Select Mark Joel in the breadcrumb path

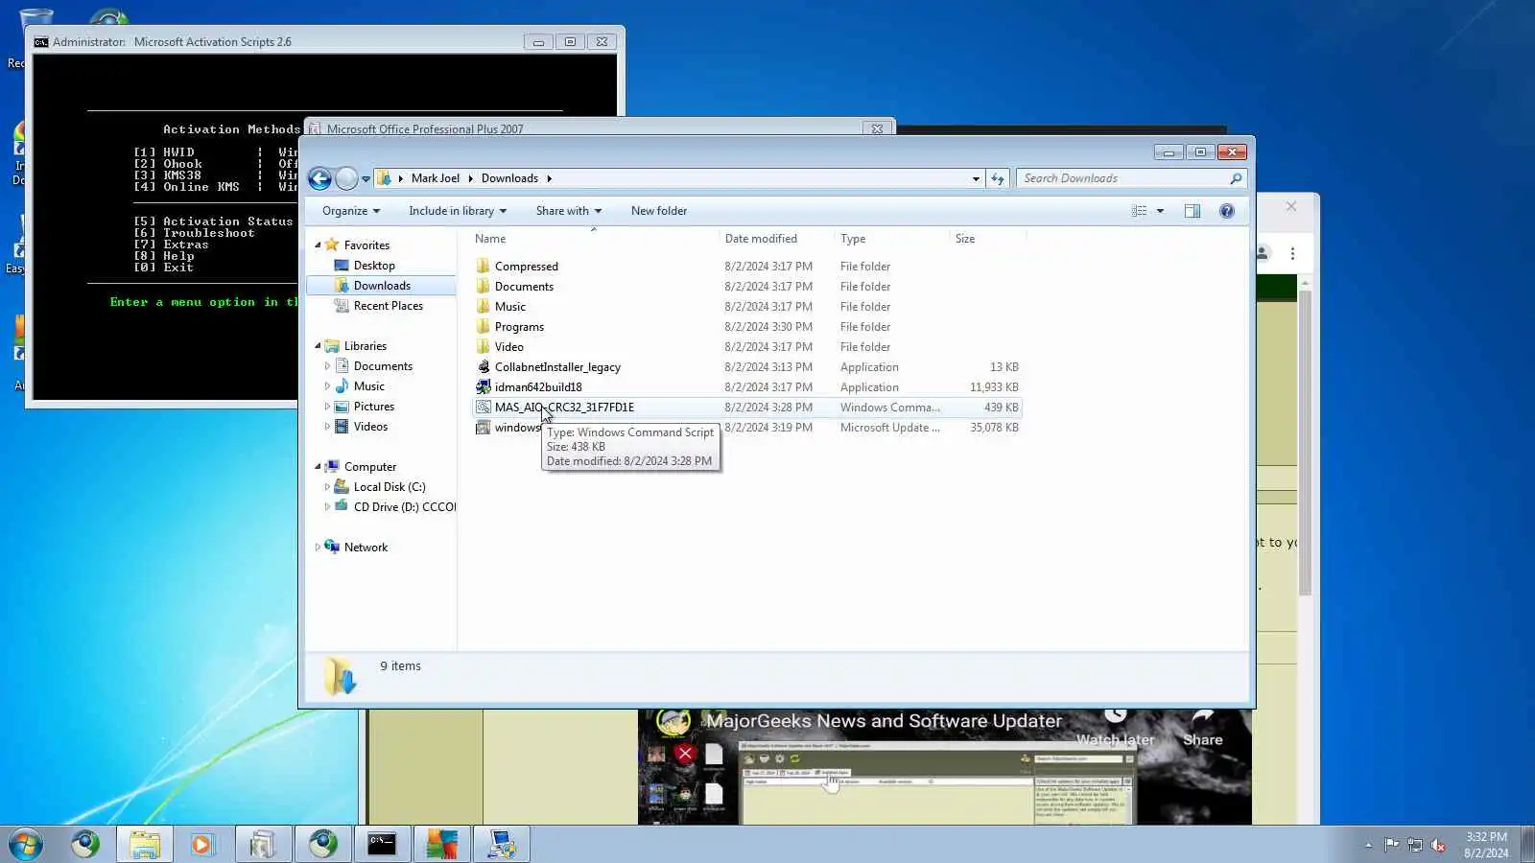[x=436, y=178]
